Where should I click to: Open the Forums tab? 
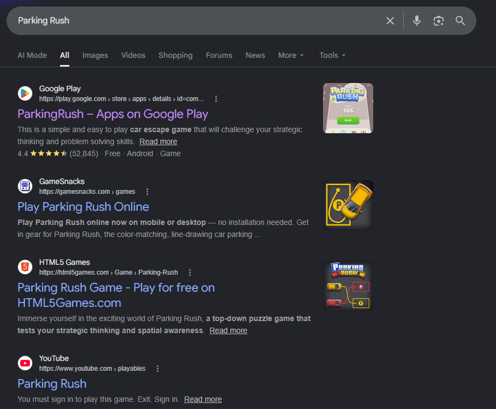(219, 55)
